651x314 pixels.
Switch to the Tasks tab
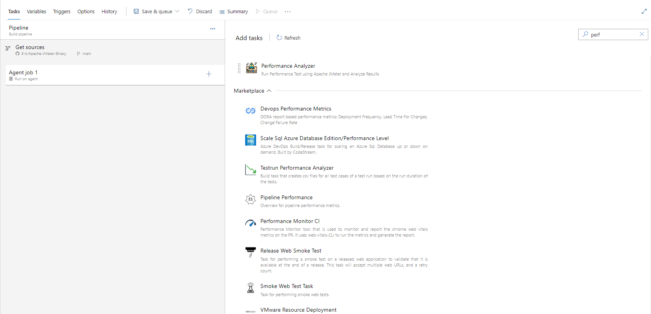[x=14, y=11]
